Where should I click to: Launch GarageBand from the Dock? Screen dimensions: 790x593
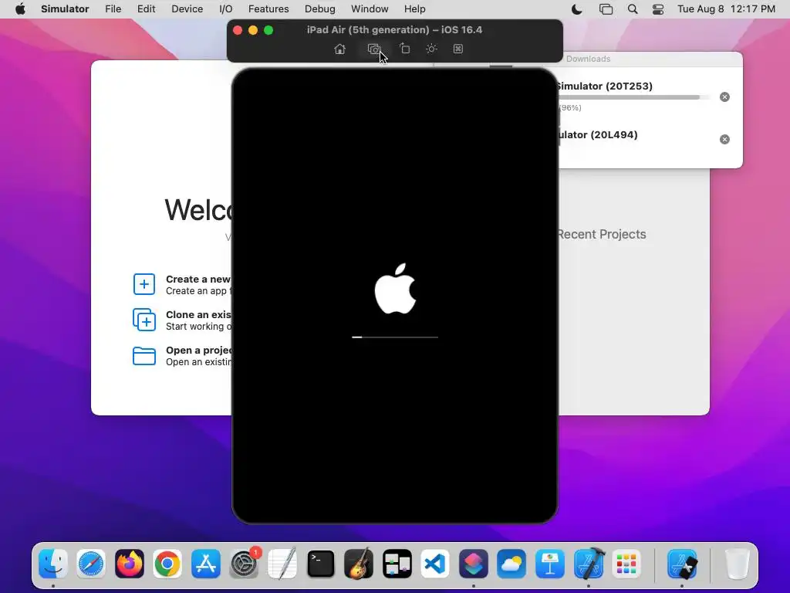(359, 563)
